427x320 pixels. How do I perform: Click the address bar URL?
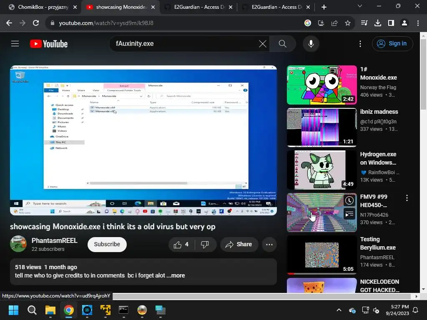click(x=106, y=23)
